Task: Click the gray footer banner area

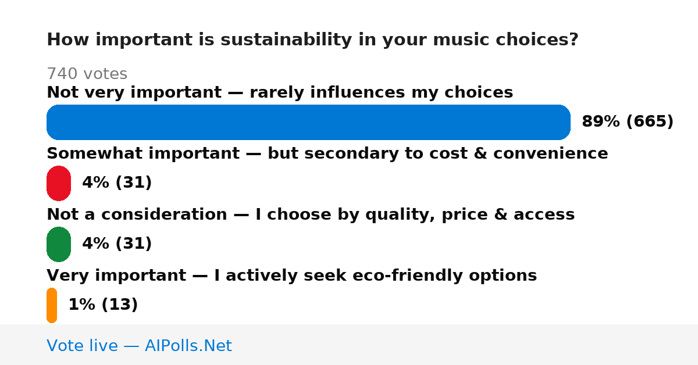Action: coord(349,345)
